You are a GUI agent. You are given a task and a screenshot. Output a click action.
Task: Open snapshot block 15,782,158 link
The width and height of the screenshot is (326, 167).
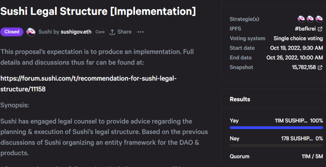tap(304, 67)
